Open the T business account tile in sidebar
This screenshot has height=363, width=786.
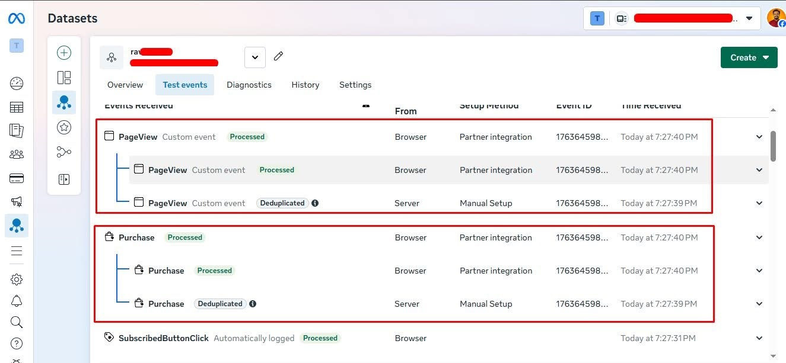17,46
